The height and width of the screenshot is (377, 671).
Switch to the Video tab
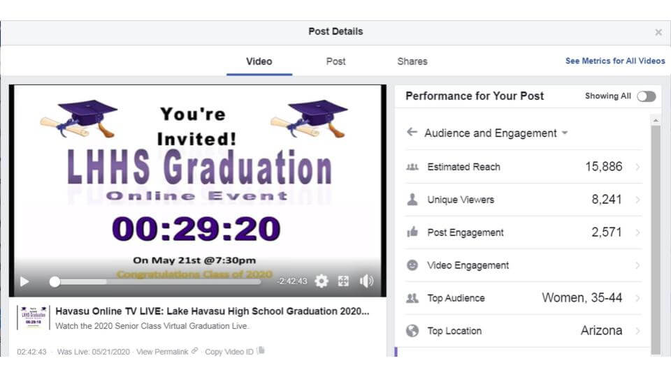point(259,61)
